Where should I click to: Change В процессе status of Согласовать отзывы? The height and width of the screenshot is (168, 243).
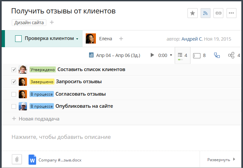tap(41, 94)
